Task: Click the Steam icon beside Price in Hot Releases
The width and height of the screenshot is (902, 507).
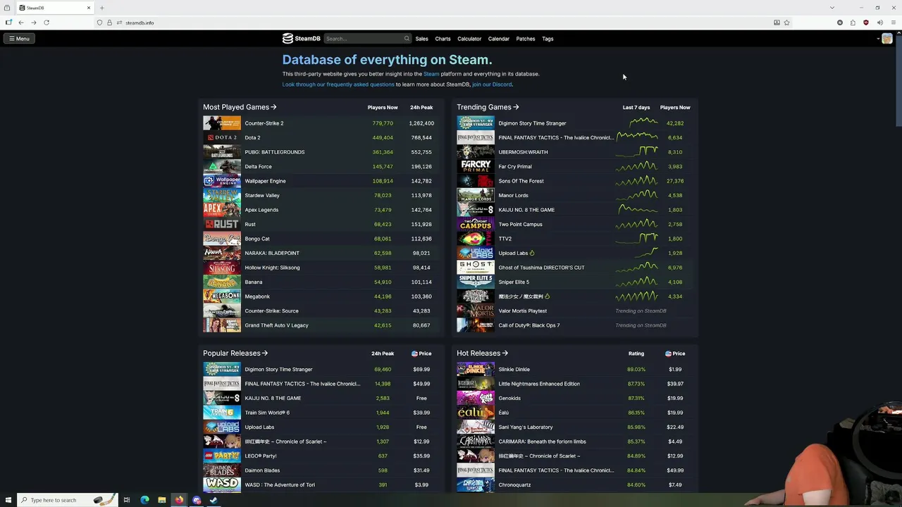Action: (668, 353)
